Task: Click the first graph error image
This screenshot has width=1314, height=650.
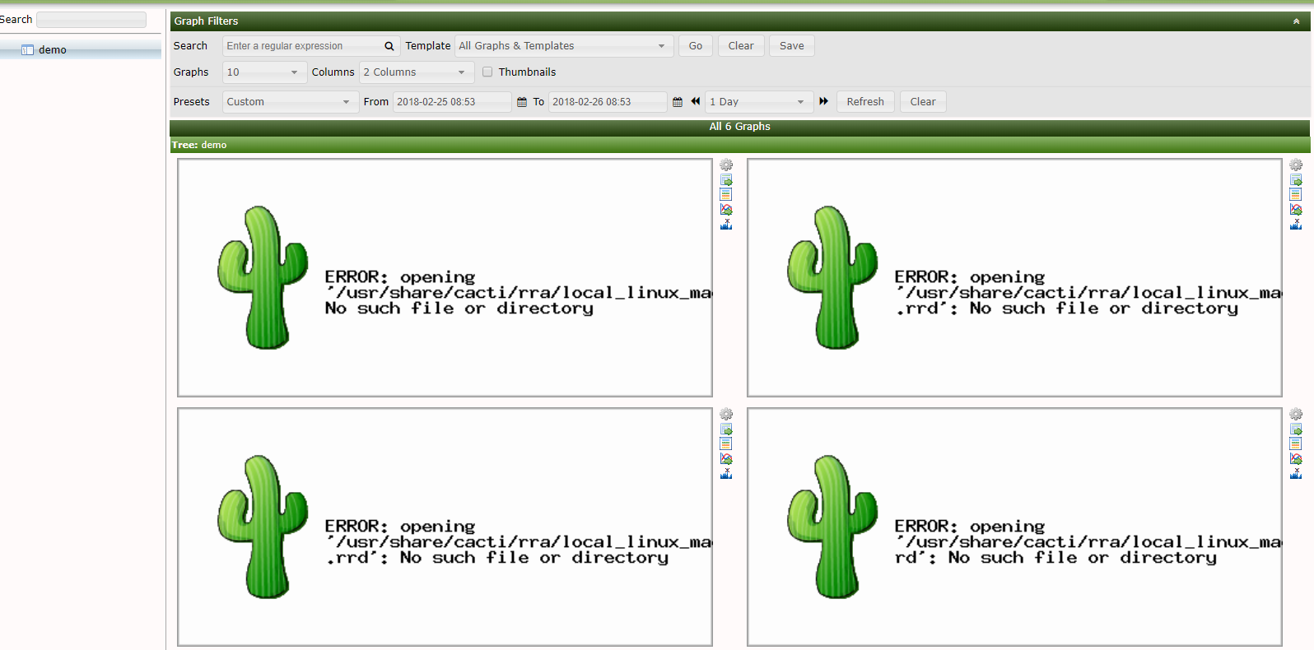Action: 445,277
